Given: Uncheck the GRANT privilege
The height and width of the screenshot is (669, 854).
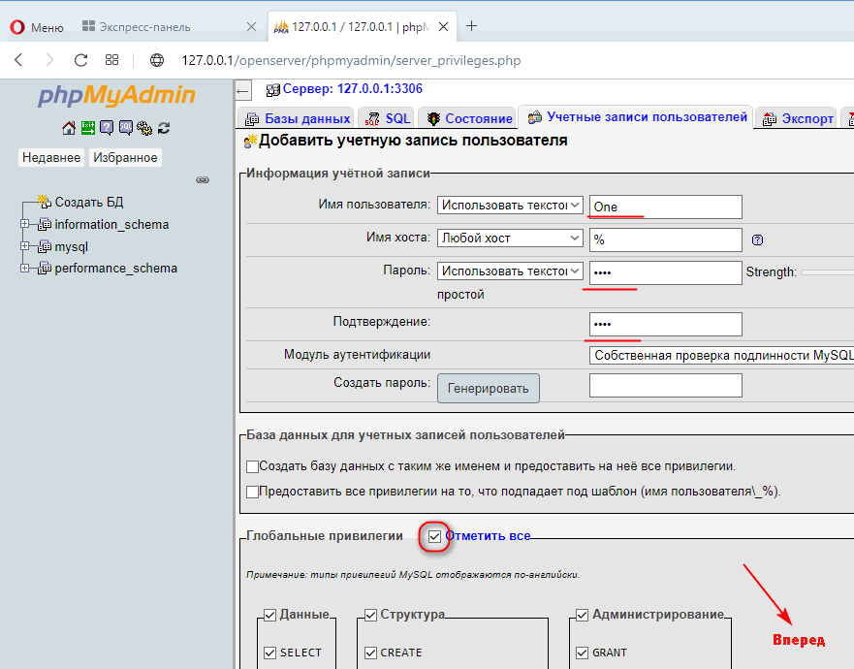Looking at the screenshot, I should click(x=582, y=653).
